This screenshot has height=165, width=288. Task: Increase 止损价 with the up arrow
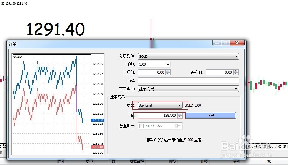click(168, 71)
